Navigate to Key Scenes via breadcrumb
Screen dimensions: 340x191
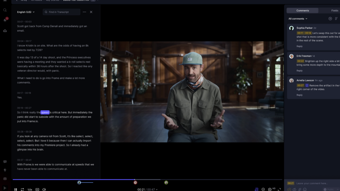point(53,1)
